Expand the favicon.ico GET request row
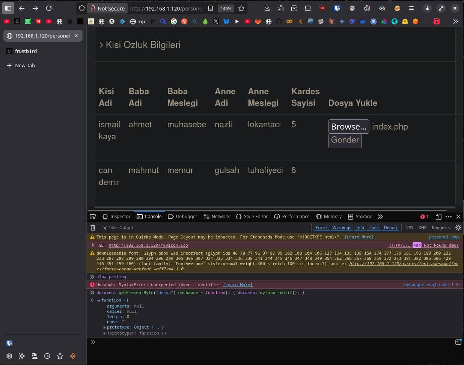 93,245
